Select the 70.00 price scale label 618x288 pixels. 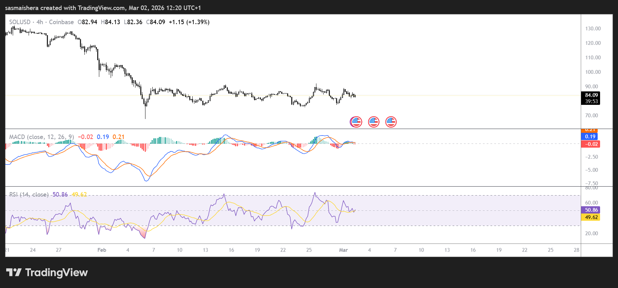pyautogui.click(x=591, y=116)
